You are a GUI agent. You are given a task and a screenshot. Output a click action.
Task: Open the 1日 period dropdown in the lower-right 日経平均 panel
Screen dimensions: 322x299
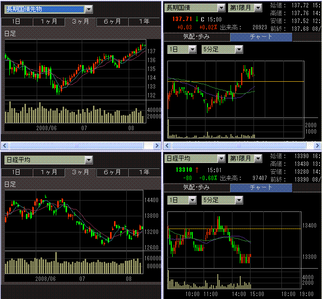192,200
